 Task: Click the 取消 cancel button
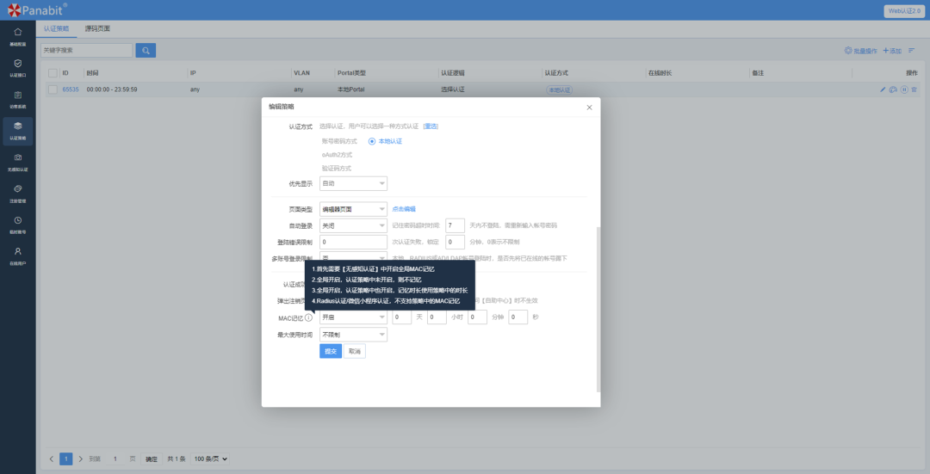[355, 351]
